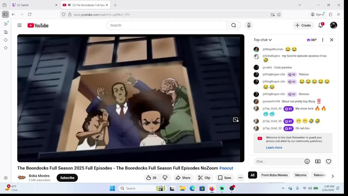Open bookmarks star in the sidebar
Viewport: 348px width, 196px height.
tap(6, 48)
